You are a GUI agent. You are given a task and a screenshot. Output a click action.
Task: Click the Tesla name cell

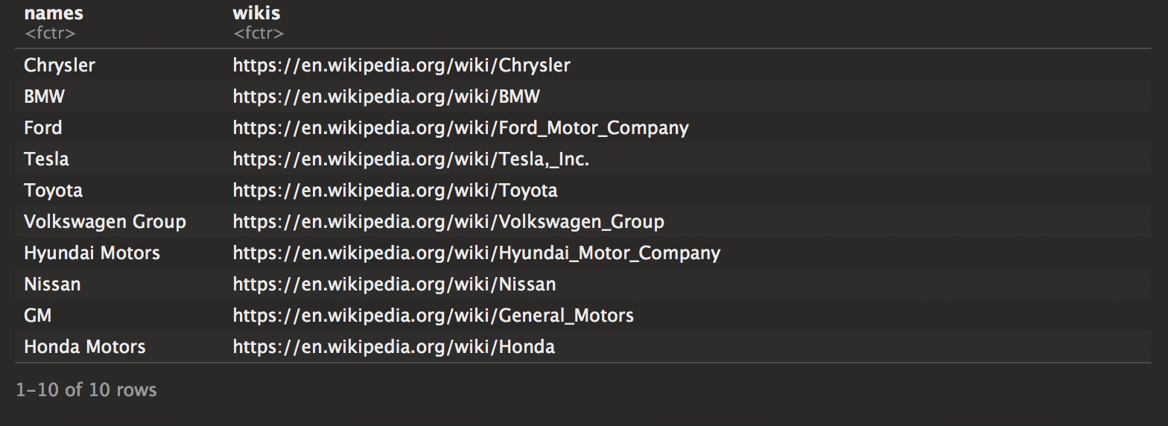[x=46, y=159]
